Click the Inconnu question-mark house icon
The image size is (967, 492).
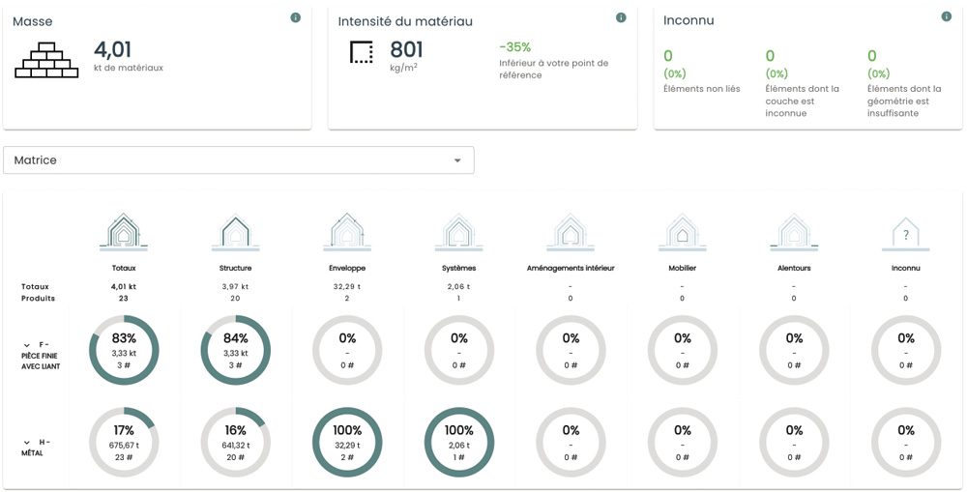click(906, 234)
